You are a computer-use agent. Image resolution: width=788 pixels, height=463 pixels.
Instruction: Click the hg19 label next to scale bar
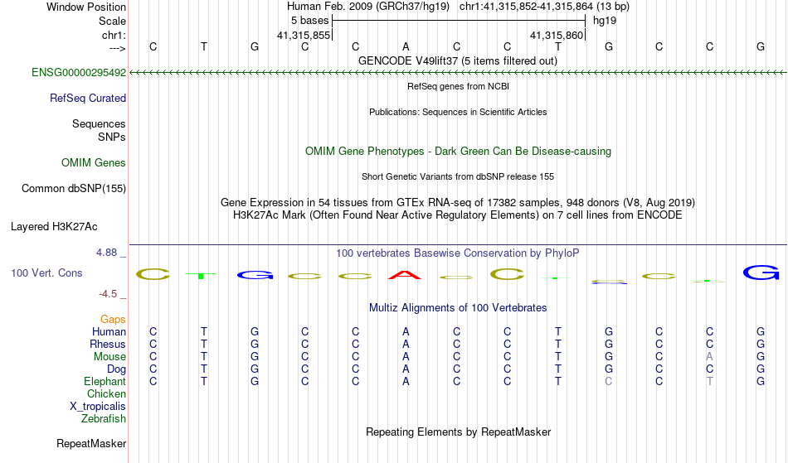605,21
